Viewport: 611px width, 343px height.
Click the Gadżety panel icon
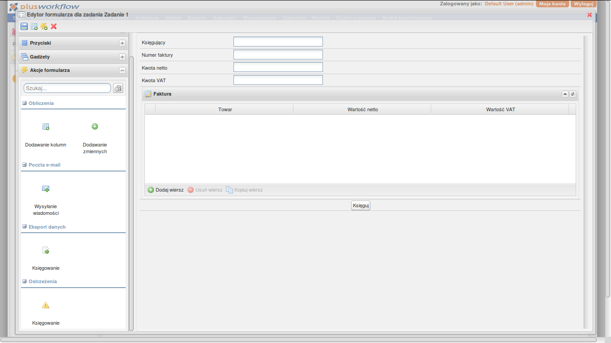pos(25,57)
